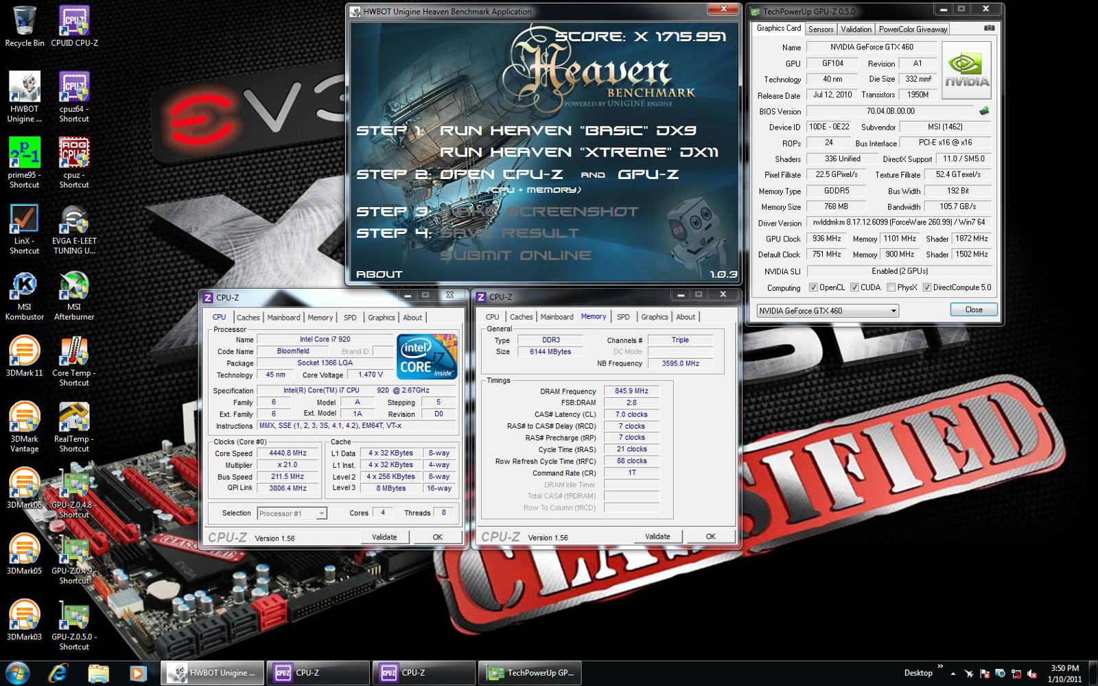Toggle the OpenCL checkbox in GPU-Z
This screenshot has height=686, width=1098.
[x=813, y=287]
